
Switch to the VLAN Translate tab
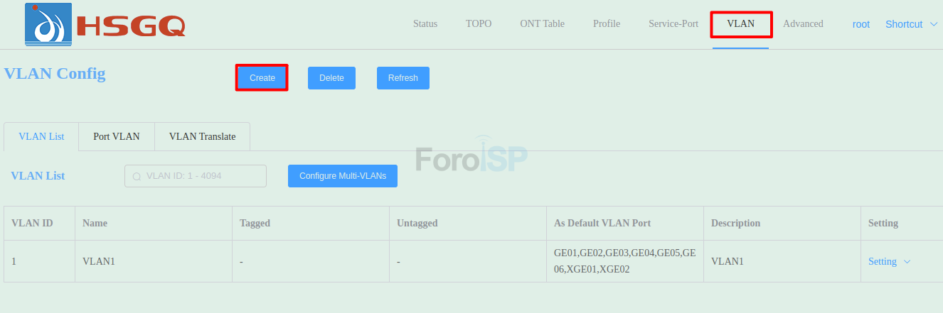(x=202, y=136)
